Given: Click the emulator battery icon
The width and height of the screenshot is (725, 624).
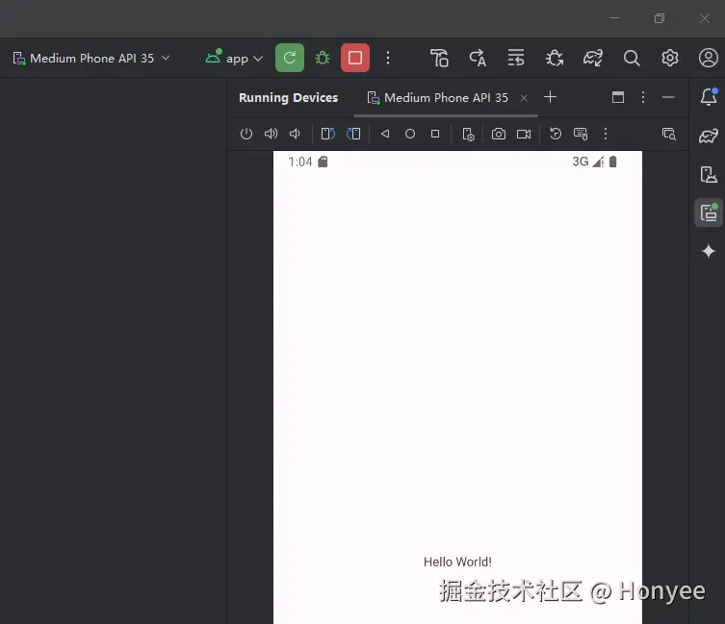Looking at the screenshot, I should coord(613,162).
